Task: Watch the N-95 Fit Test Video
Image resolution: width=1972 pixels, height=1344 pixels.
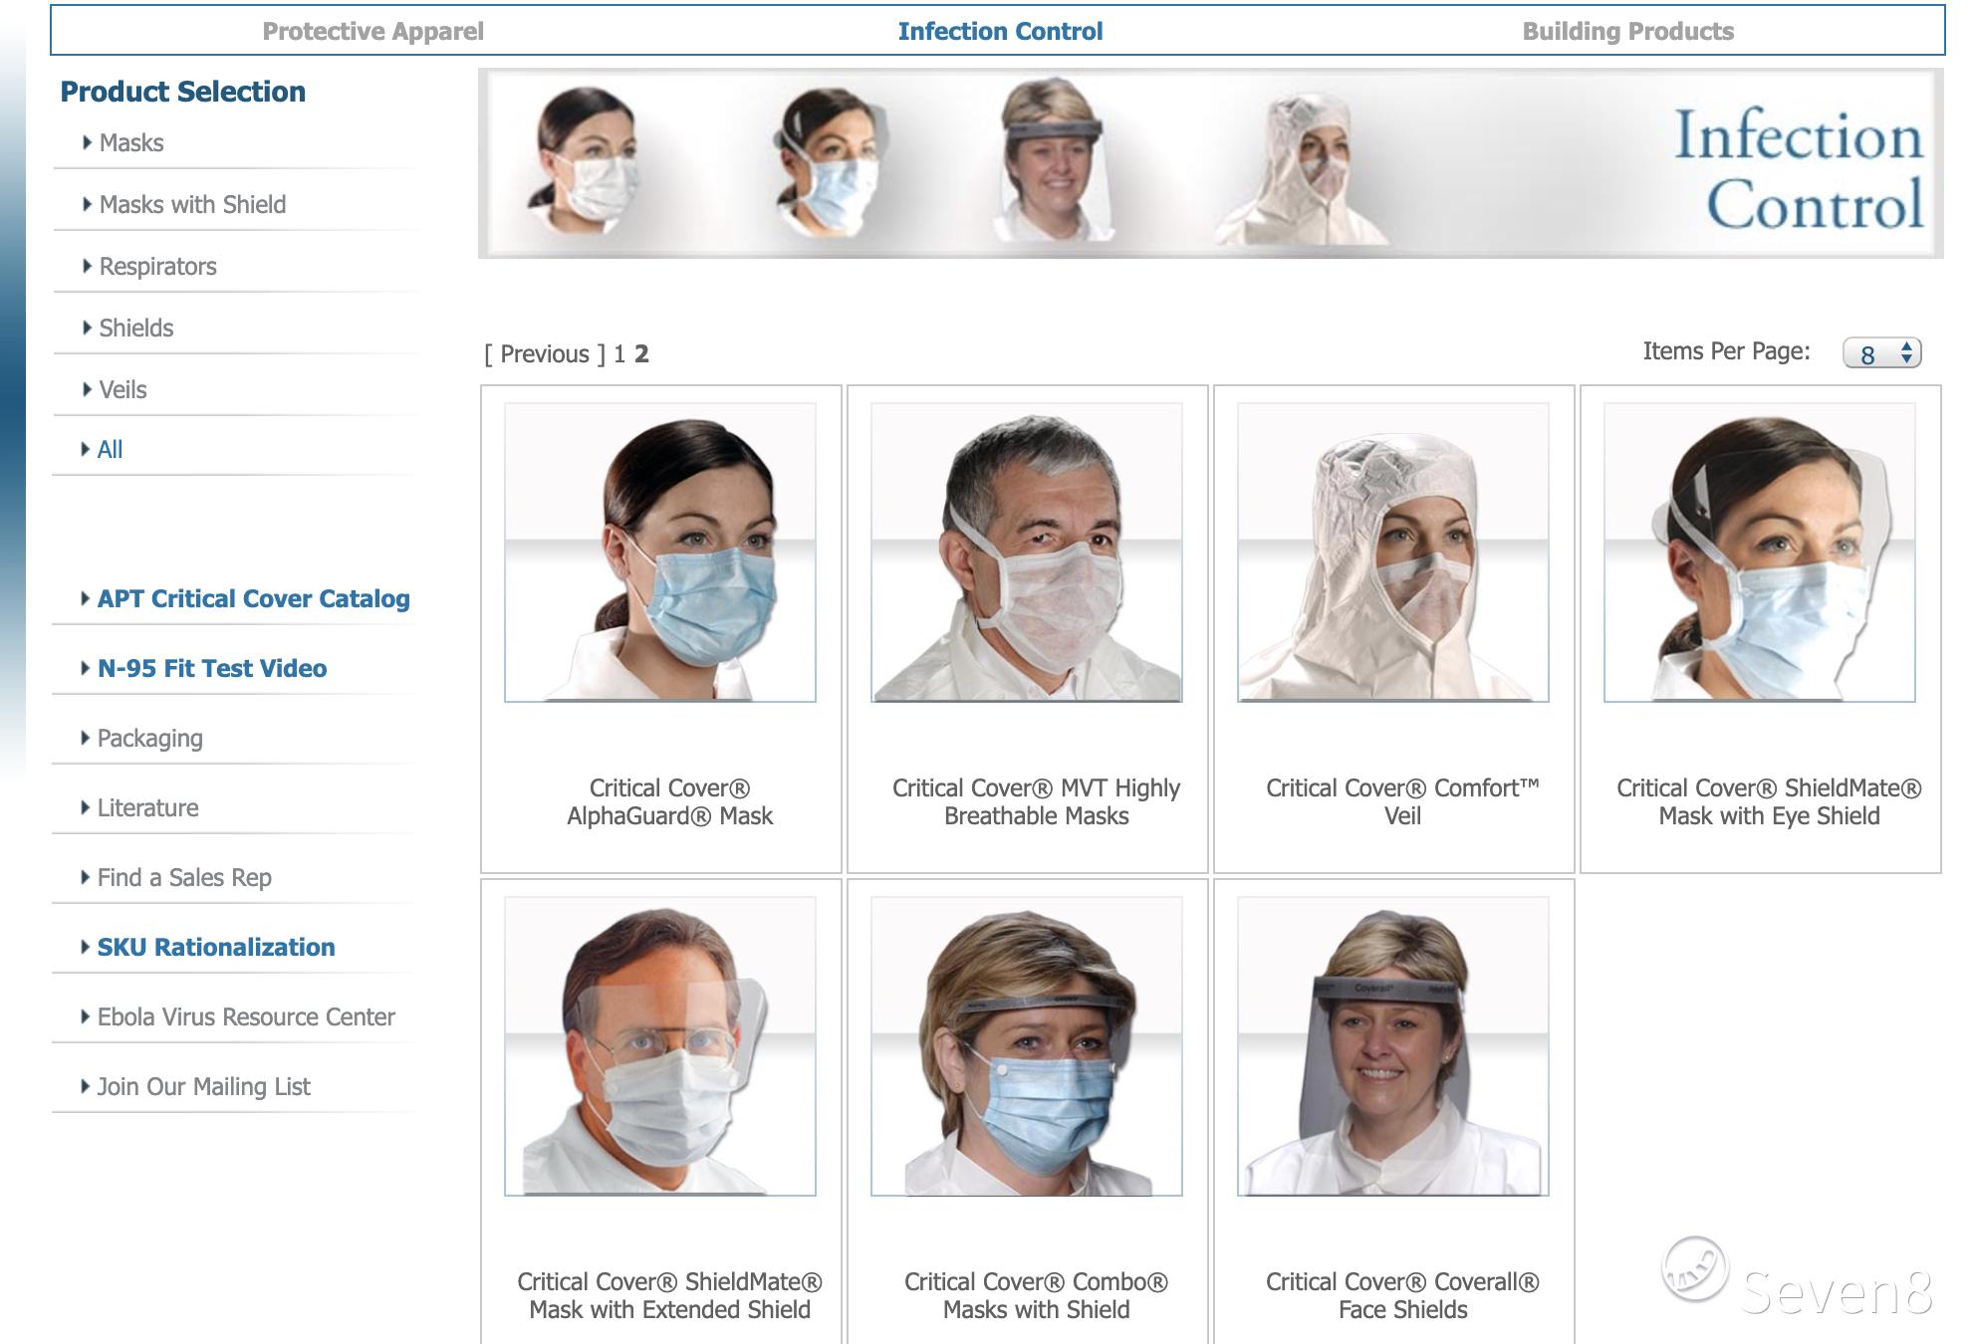Action: [211, 668]
